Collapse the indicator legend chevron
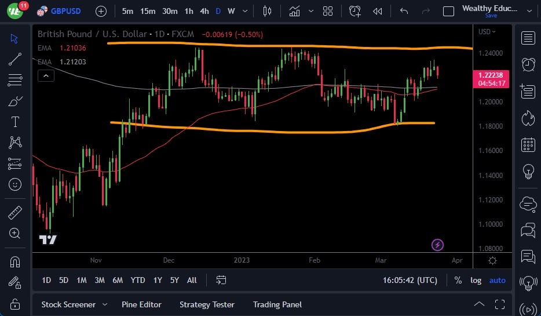541x316 pixels. coord(46,75)
